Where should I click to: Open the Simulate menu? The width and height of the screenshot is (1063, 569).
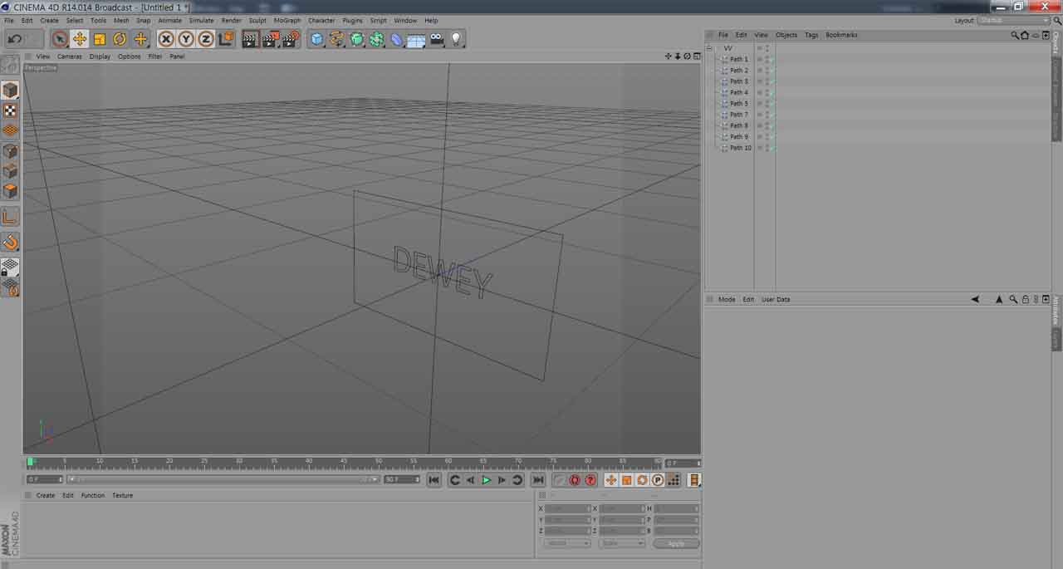click(x=201, y=20)
